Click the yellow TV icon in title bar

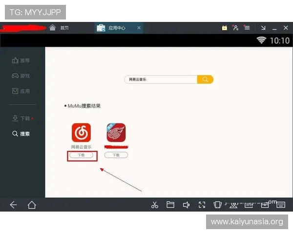click(x=225, y=28)
